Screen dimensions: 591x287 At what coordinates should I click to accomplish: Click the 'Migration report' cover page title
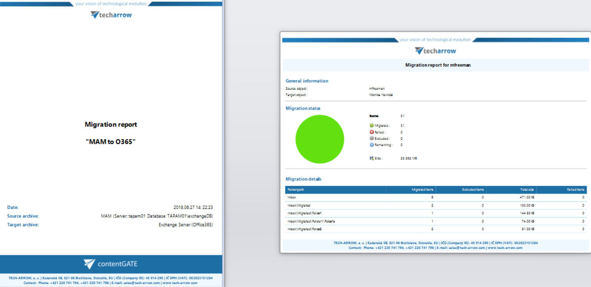click(x=111, y=125)
